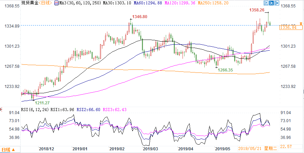The width and height of the screenshot is (304, 153).
Task: Click the highlighted play-forward chart axis icon
Action: click(x=271, y=3)
